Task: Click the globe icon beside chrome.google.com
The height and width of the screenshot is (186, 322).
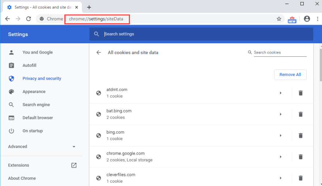Action: pyautogui.click(x=99, y=157)
